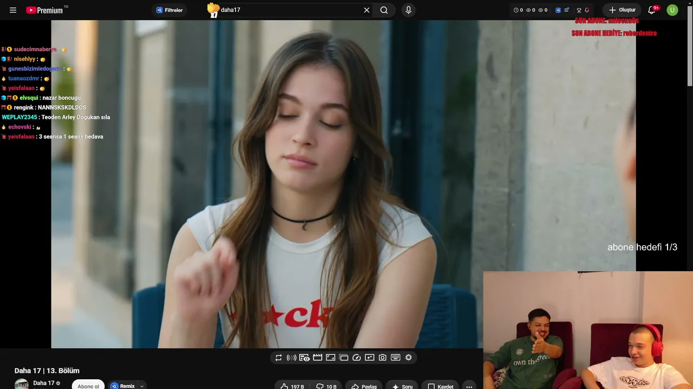Click the Paylaş share button
This screenshot has height=389, width=693.
click(364, 386)
